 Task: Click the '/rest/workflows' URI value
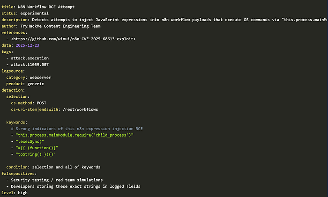click(80, 109)
